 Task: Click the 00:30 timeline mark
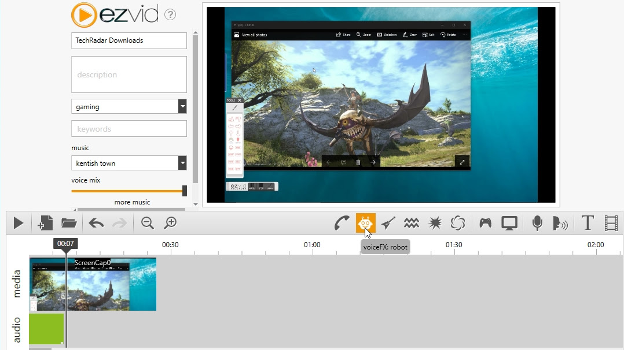point(170,245)
